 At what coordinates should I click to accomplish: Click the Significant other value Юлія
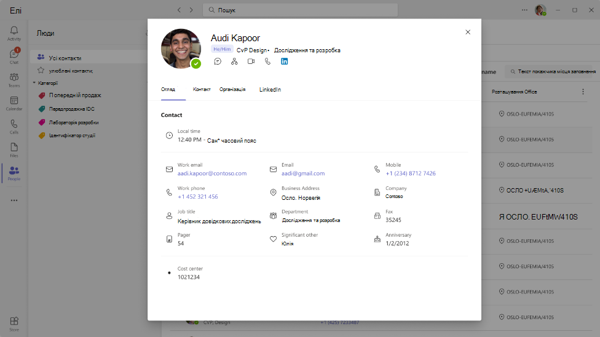(x=287, y=244)
